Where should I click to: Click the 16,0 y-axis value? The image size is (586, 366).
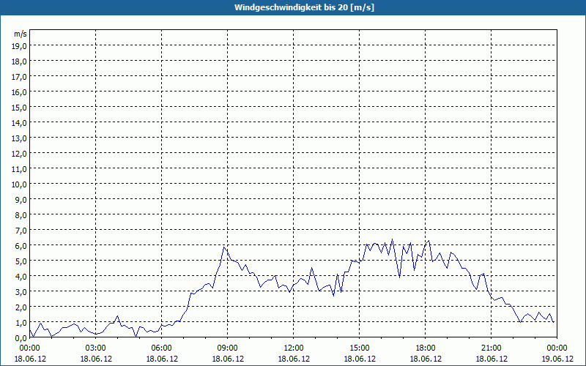(x=20, y=92)
